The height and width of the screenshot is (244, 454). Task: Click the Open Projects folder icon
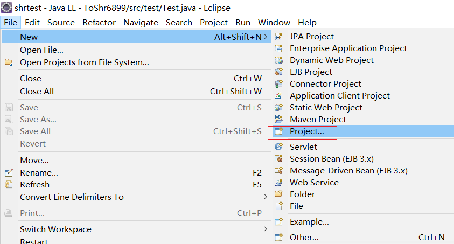9,62
